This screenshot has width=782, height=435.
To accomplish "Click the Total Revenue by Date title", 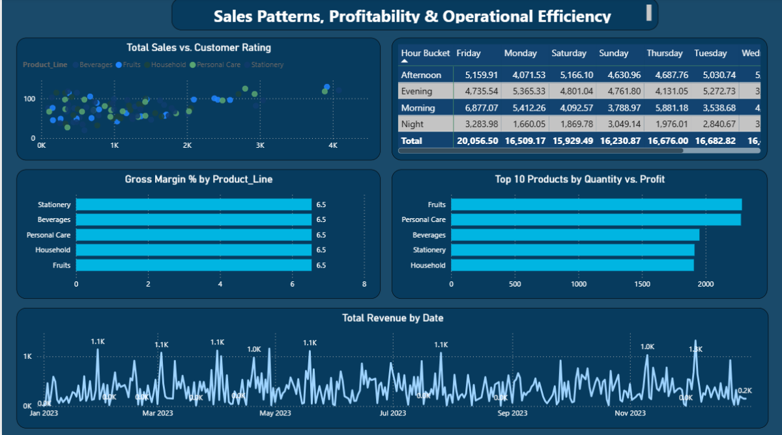I will tap(392, 318).
